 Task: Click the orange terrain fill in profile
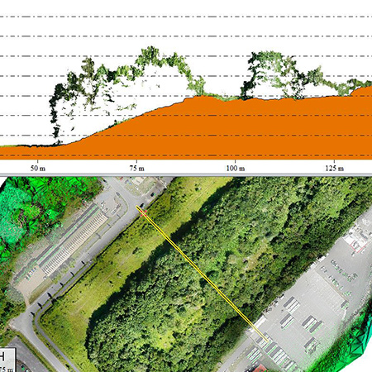[221, 130]
